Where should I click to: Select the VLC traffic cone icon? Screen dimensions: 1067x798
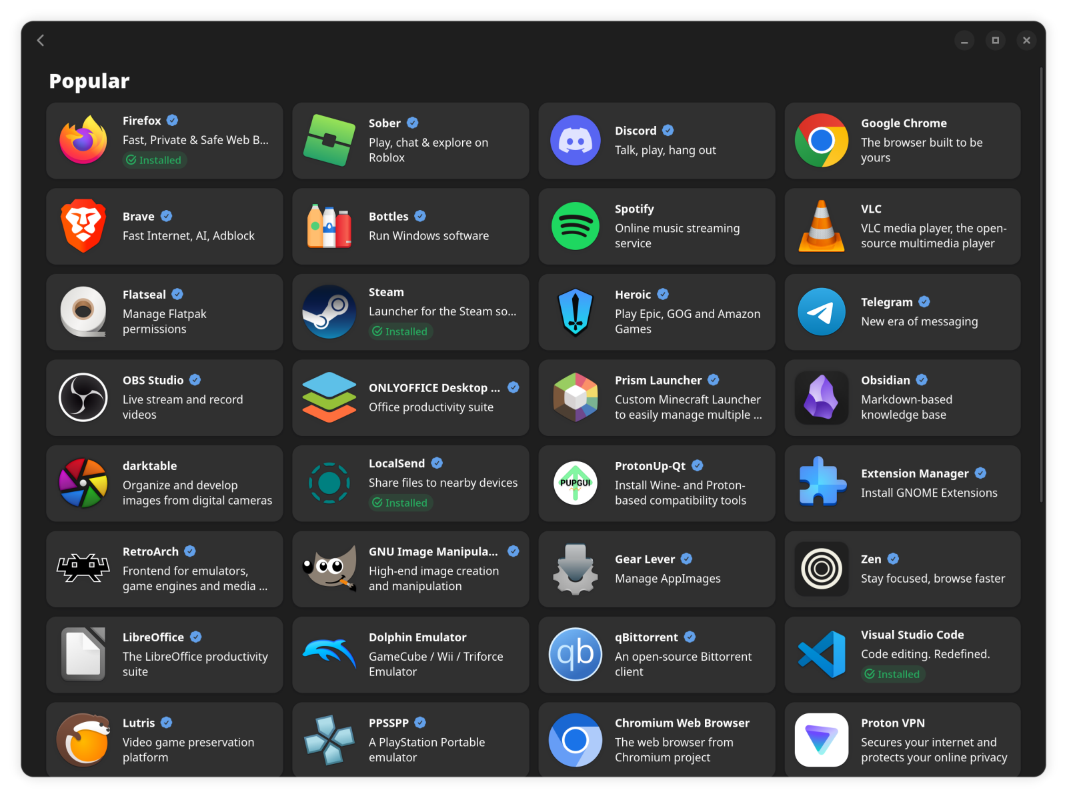[x=822, y=226]
